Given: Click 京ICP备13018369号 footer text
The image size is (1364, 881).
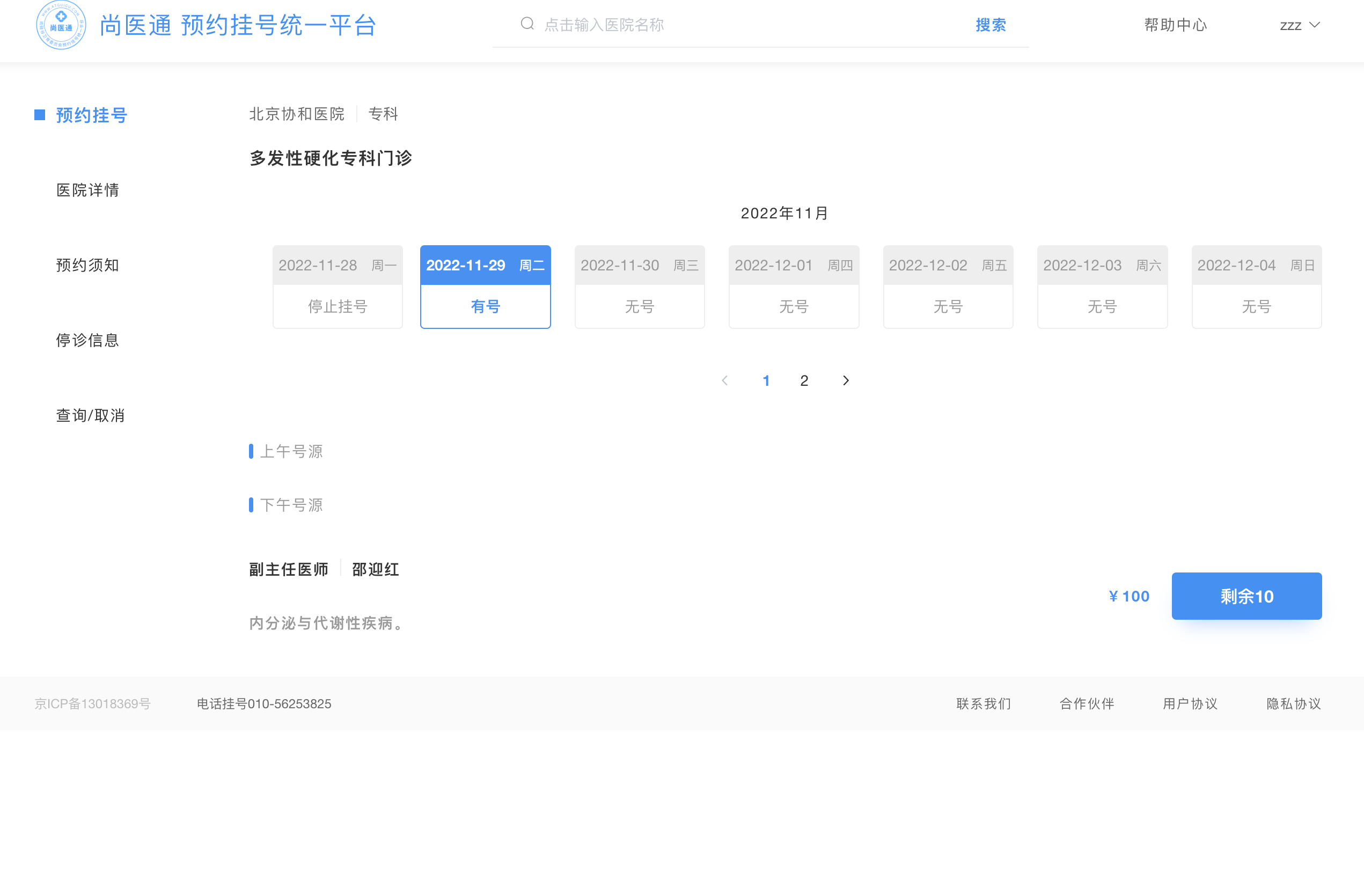Looking at the screenshot, I should (93, 703).
